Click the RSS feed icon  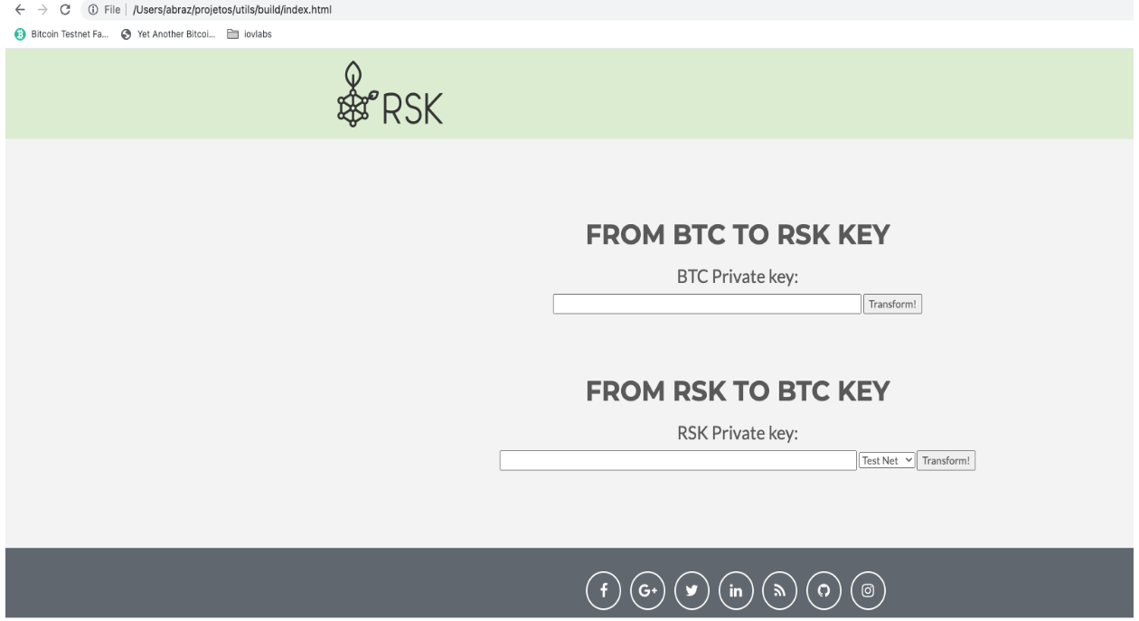point(780,591)
